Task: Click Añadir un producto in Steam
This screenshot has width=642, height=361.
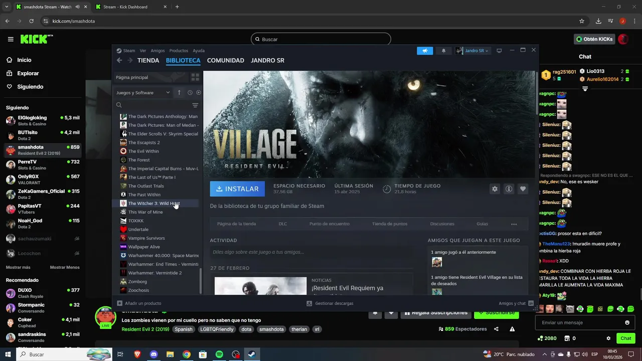Action: tap(139, 303)
